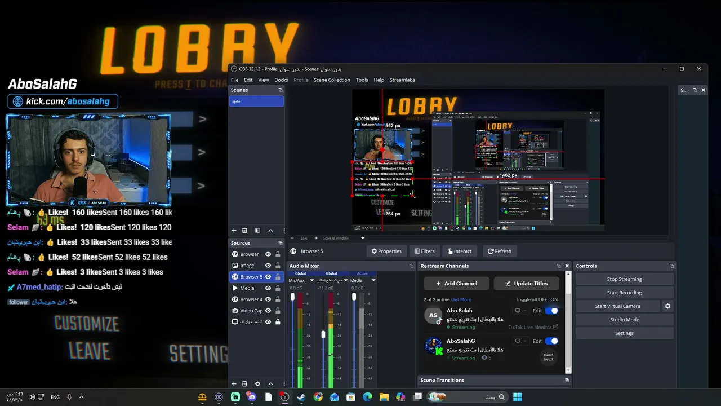Disable the Abo Salah TikTok channel toggle
This screenshot has width=721, height=406.
click(x=551, y=311)
